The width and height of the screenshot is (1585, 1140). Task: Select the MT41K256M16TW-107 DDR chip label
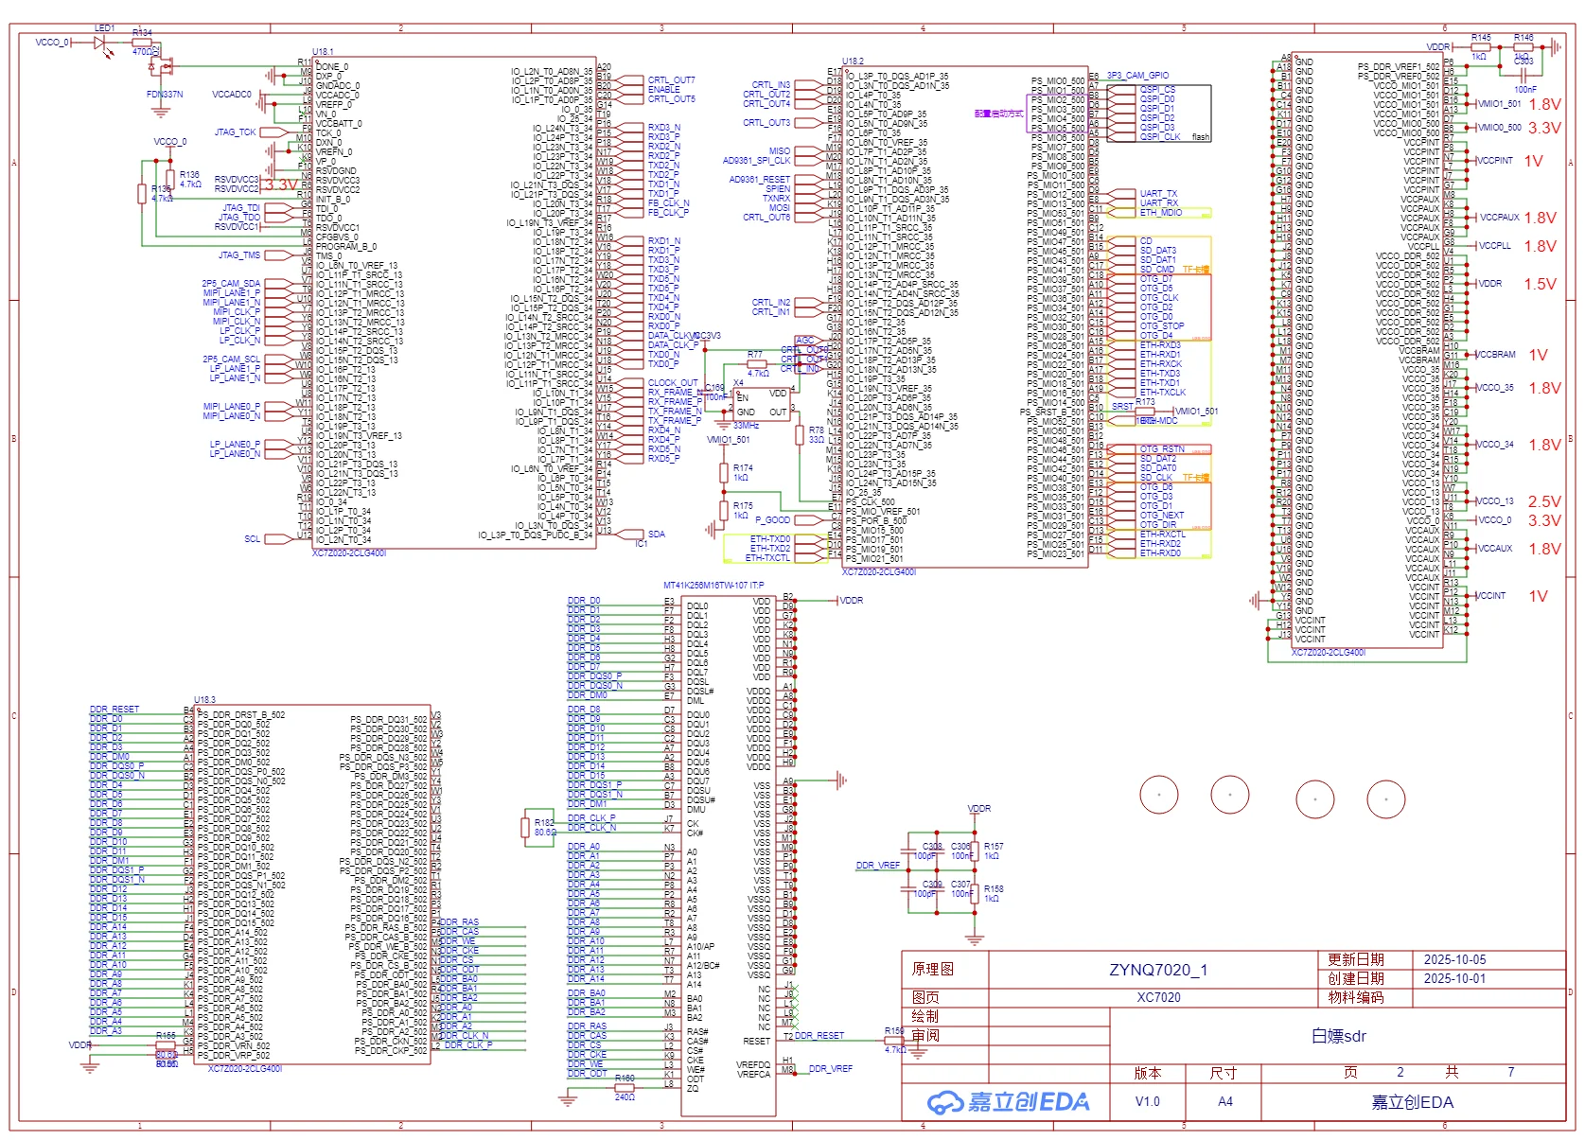pos(713,586)
